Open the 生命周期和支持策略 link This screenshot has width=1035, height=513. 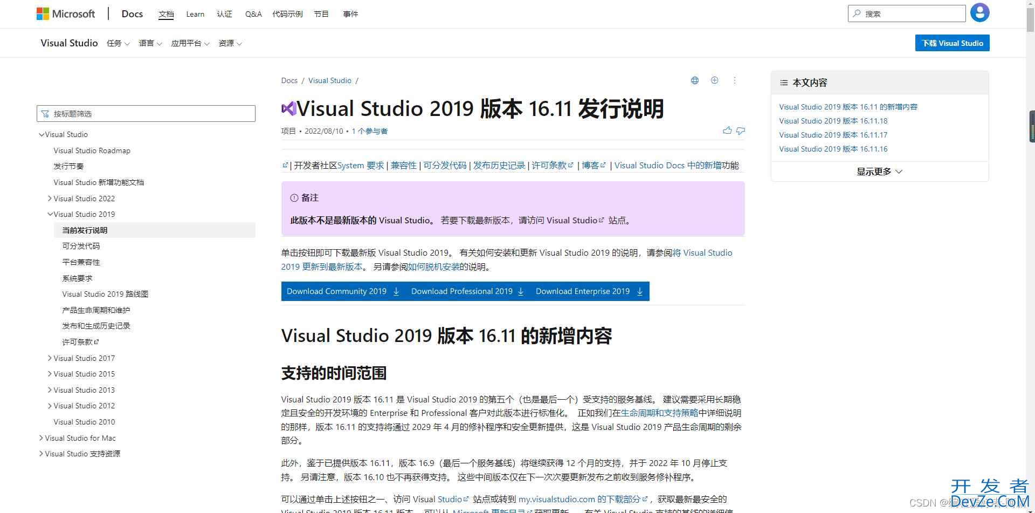[x=659, y=413]
